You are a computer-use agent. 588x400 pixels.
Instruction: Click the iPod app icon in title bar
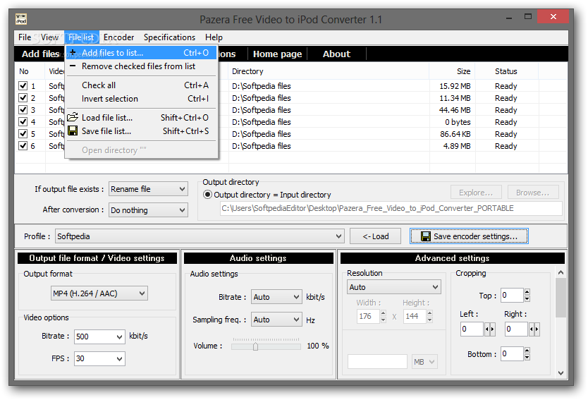click(21, 19)
